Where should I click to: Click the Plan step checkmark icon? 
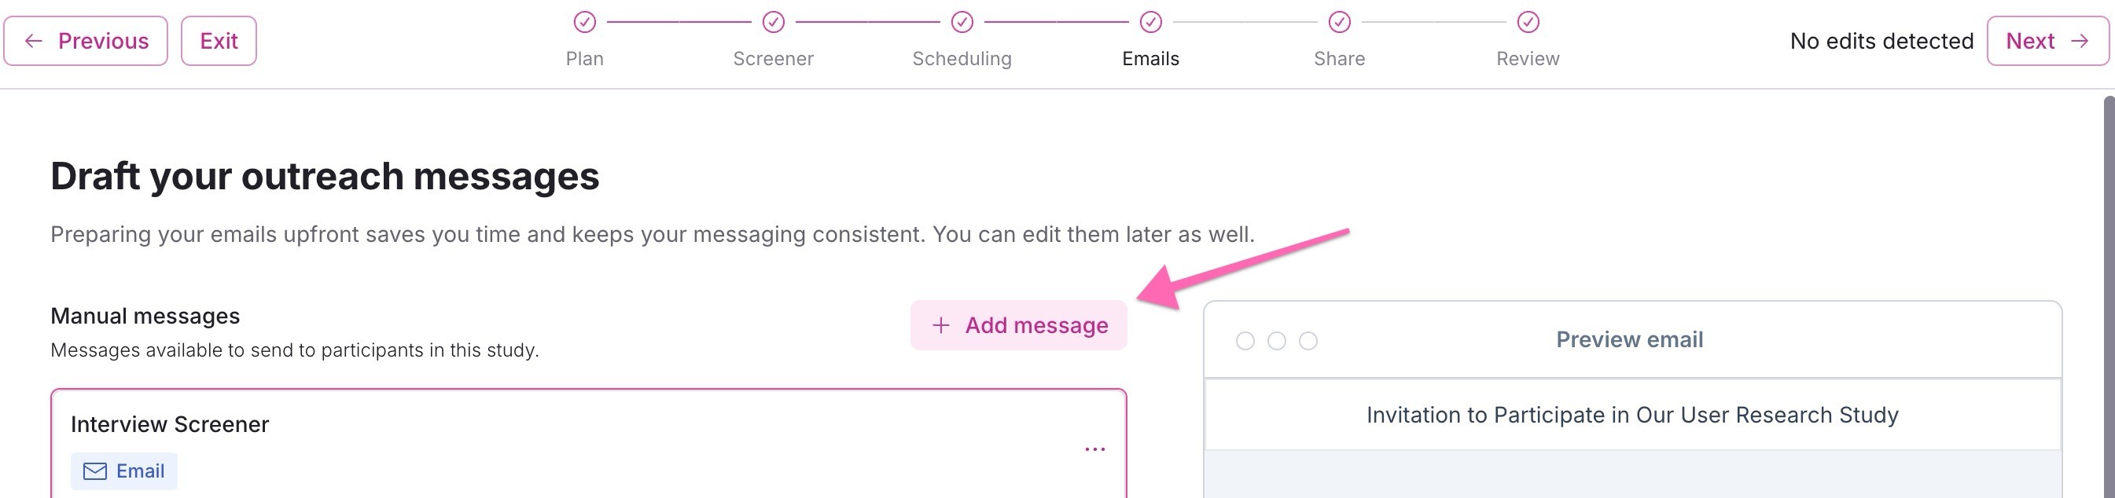pyautogui.click(x=585, y=22)
